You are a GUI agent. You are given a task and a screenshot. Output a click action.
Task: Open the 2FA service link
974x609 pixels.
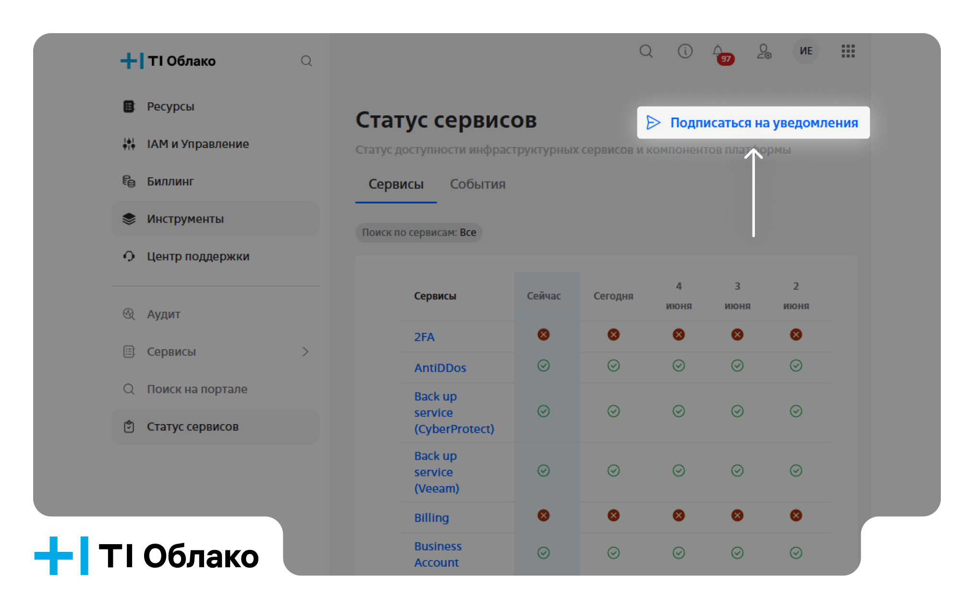point(424,337)
